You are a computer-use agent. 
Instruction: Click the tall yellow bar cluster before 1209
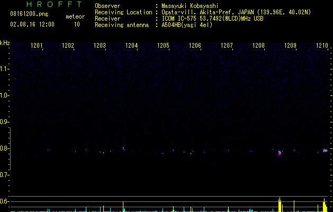pyautogui.click(x=281, y=205)
